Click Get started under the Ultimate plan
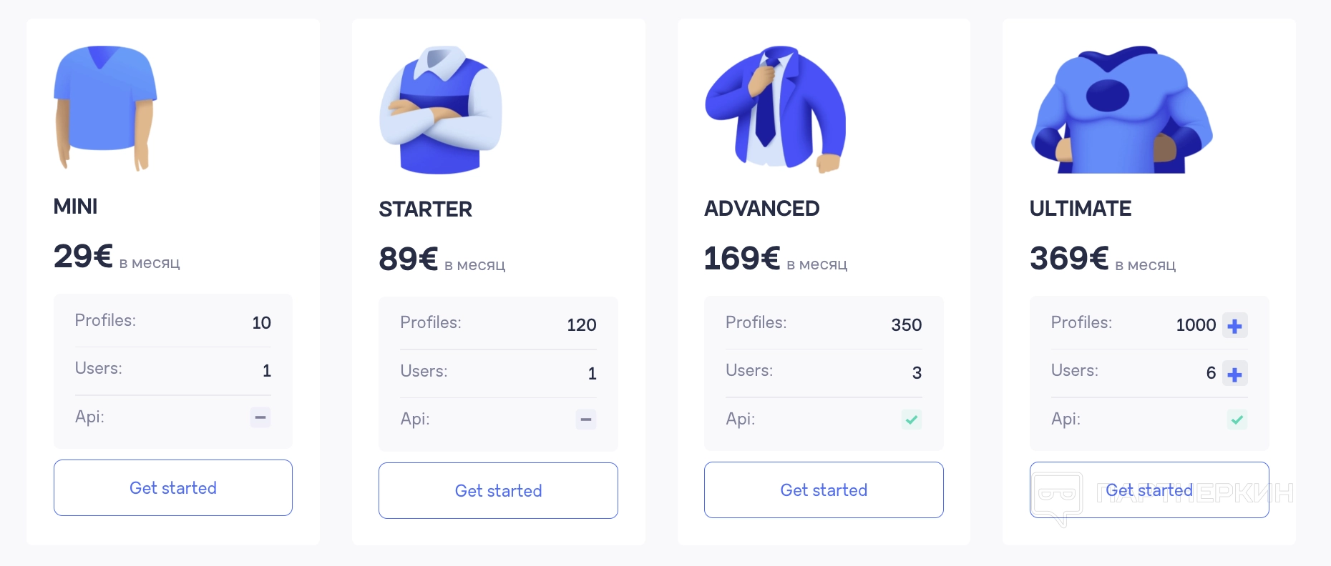The width and height of the screenshot is (1331, 566). pos(1149,490)
